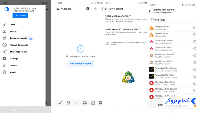This screenshot has width=202, height=113.
Task: Go back from New Account screen
Action: coord(106,9)
